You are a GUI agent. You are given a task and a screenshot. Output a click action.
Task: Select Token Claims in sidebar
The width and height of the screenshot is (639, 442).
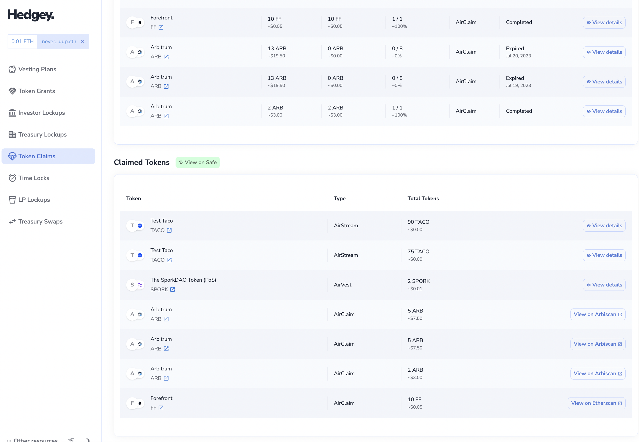pyautogui.click(x=37, y=156)
